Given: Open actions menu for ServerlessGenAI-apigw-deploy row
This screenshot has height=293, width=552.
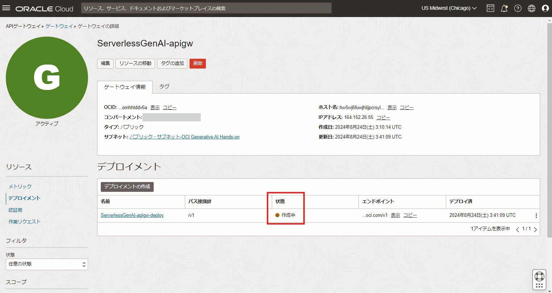Looking at the screenshot, I should [x=536, y=216].
